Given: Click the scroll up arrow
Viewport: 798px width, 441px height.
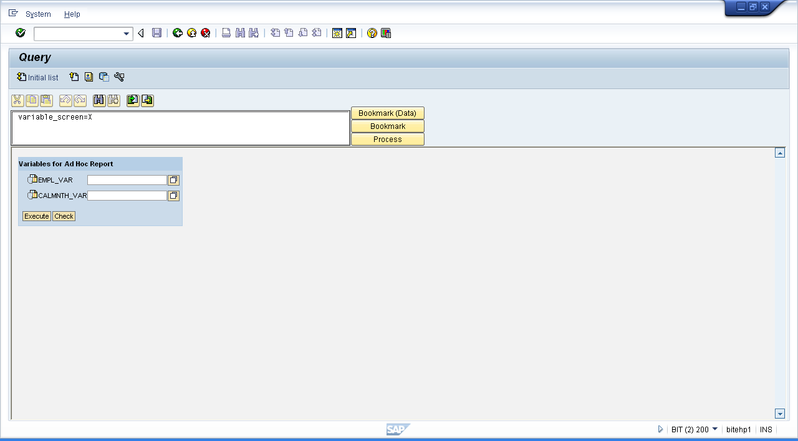Looking at the screenshot, I should [x=780, y=153].
